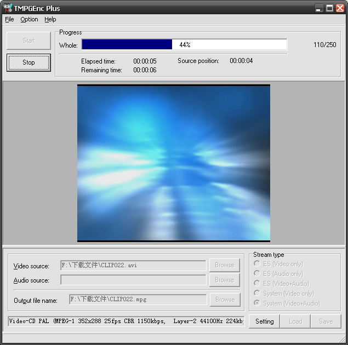This screenshot has height=345, width=348.
Task: Open the Help menu
Action: point(50,20)
